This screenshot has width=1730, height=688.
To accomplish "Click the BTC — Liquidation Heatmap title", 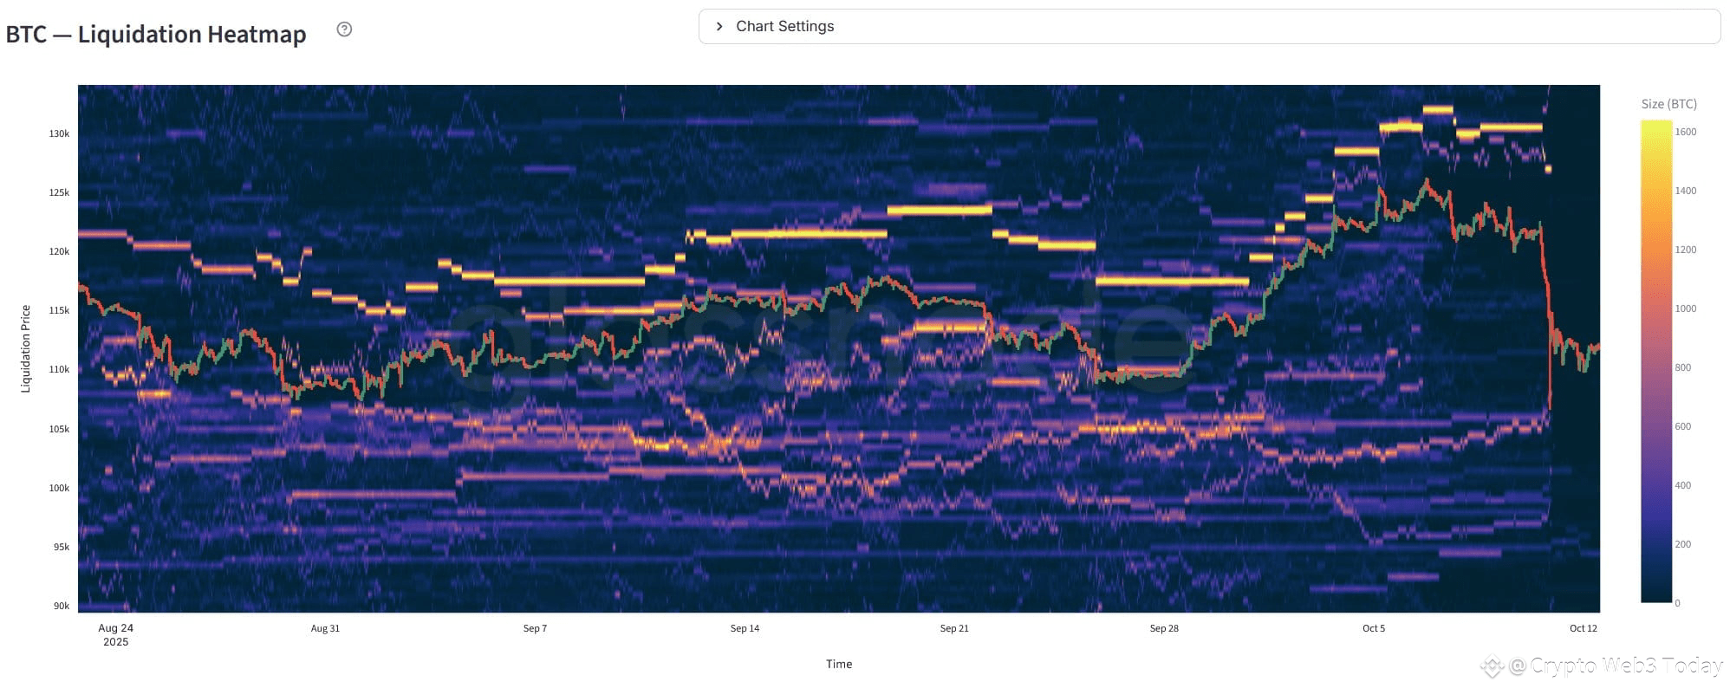I will (156, 34).
